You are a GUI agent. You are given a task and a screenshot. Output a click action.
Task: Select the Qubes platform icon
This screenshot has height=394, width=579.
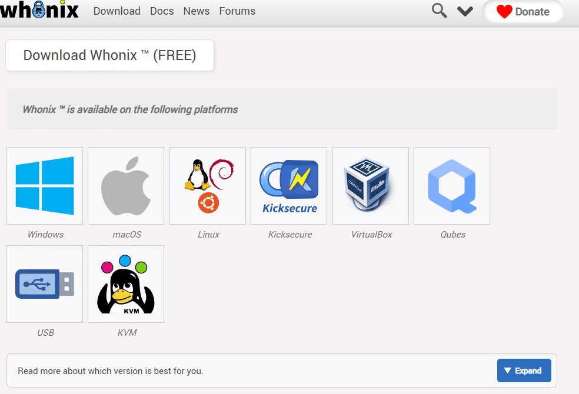[452, 186]
